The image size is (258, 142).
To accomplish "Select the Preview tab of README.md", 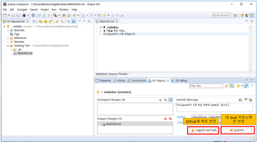I will [x=123, y=74].
